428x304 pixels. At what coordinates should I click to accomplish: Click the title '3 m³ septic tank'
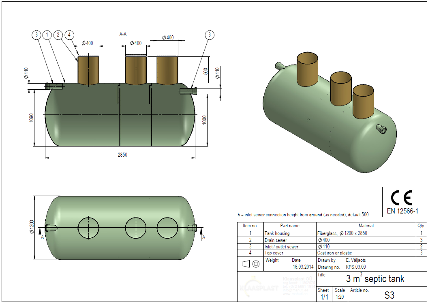[375, 279]
